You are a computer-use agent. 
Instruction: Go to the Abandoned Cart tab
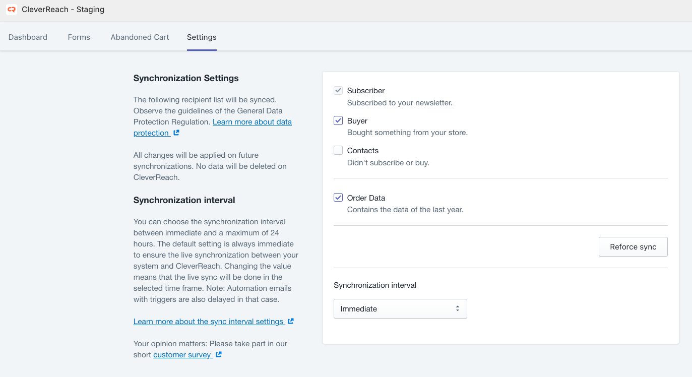pyautogui.click(x=140, y=37)
